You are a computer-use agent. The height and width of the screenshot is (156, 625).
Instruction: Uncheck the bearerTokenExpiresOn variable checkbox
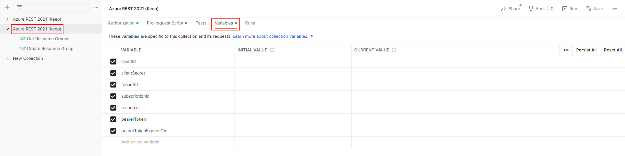point(113,131)
